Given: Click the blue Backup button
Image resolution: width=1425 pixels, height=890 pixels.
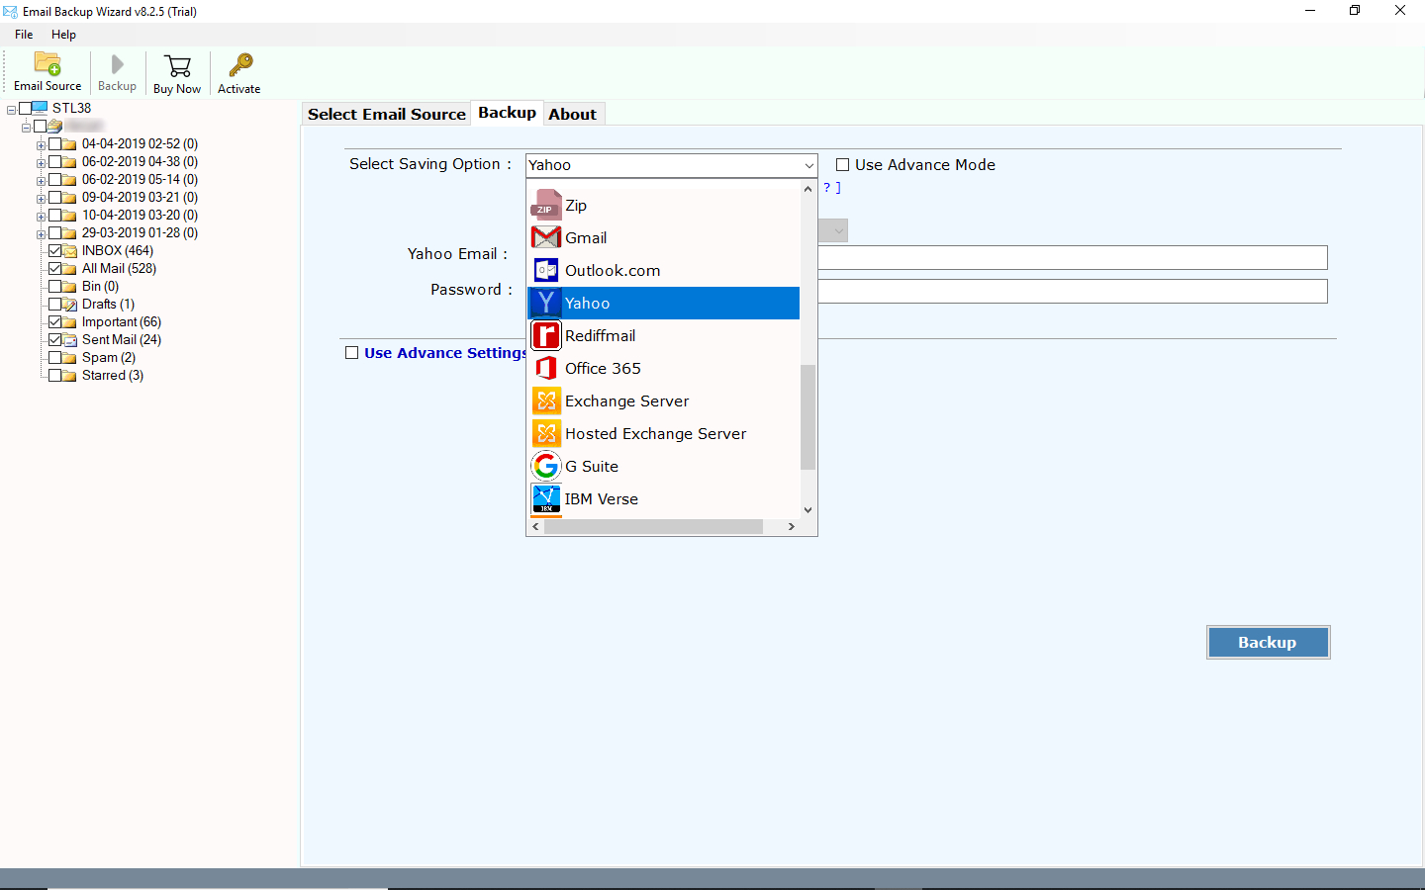Looking at the screenshot, I should click(1268, 642).
